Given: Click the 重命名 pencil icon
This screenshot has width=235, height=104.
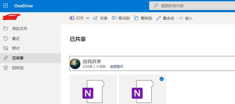Looking at the screenshot, I should [x=158, y=18].
